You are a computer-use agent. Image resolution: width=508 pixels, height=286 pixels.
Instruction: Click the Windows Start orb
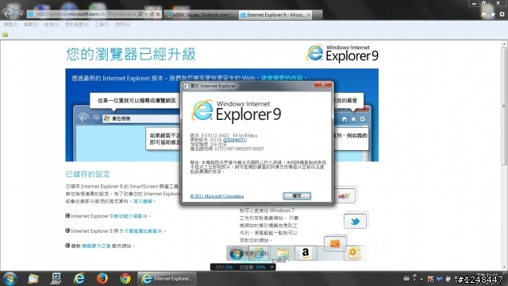(10, 279)
